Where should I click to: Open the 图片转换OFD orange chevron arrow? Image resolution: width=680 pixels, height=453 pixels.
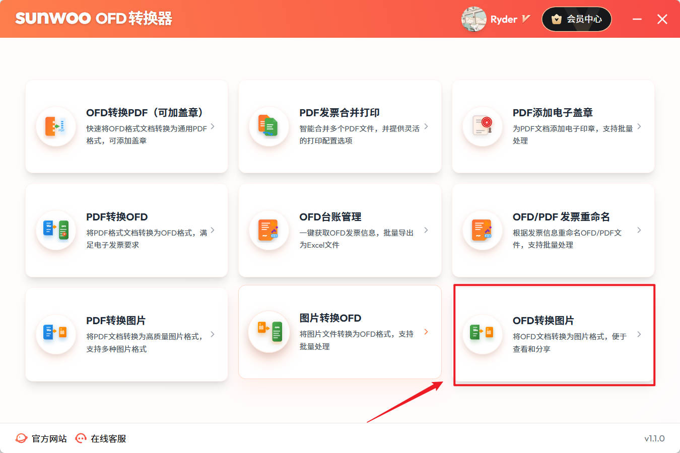(x=426, y=332)
